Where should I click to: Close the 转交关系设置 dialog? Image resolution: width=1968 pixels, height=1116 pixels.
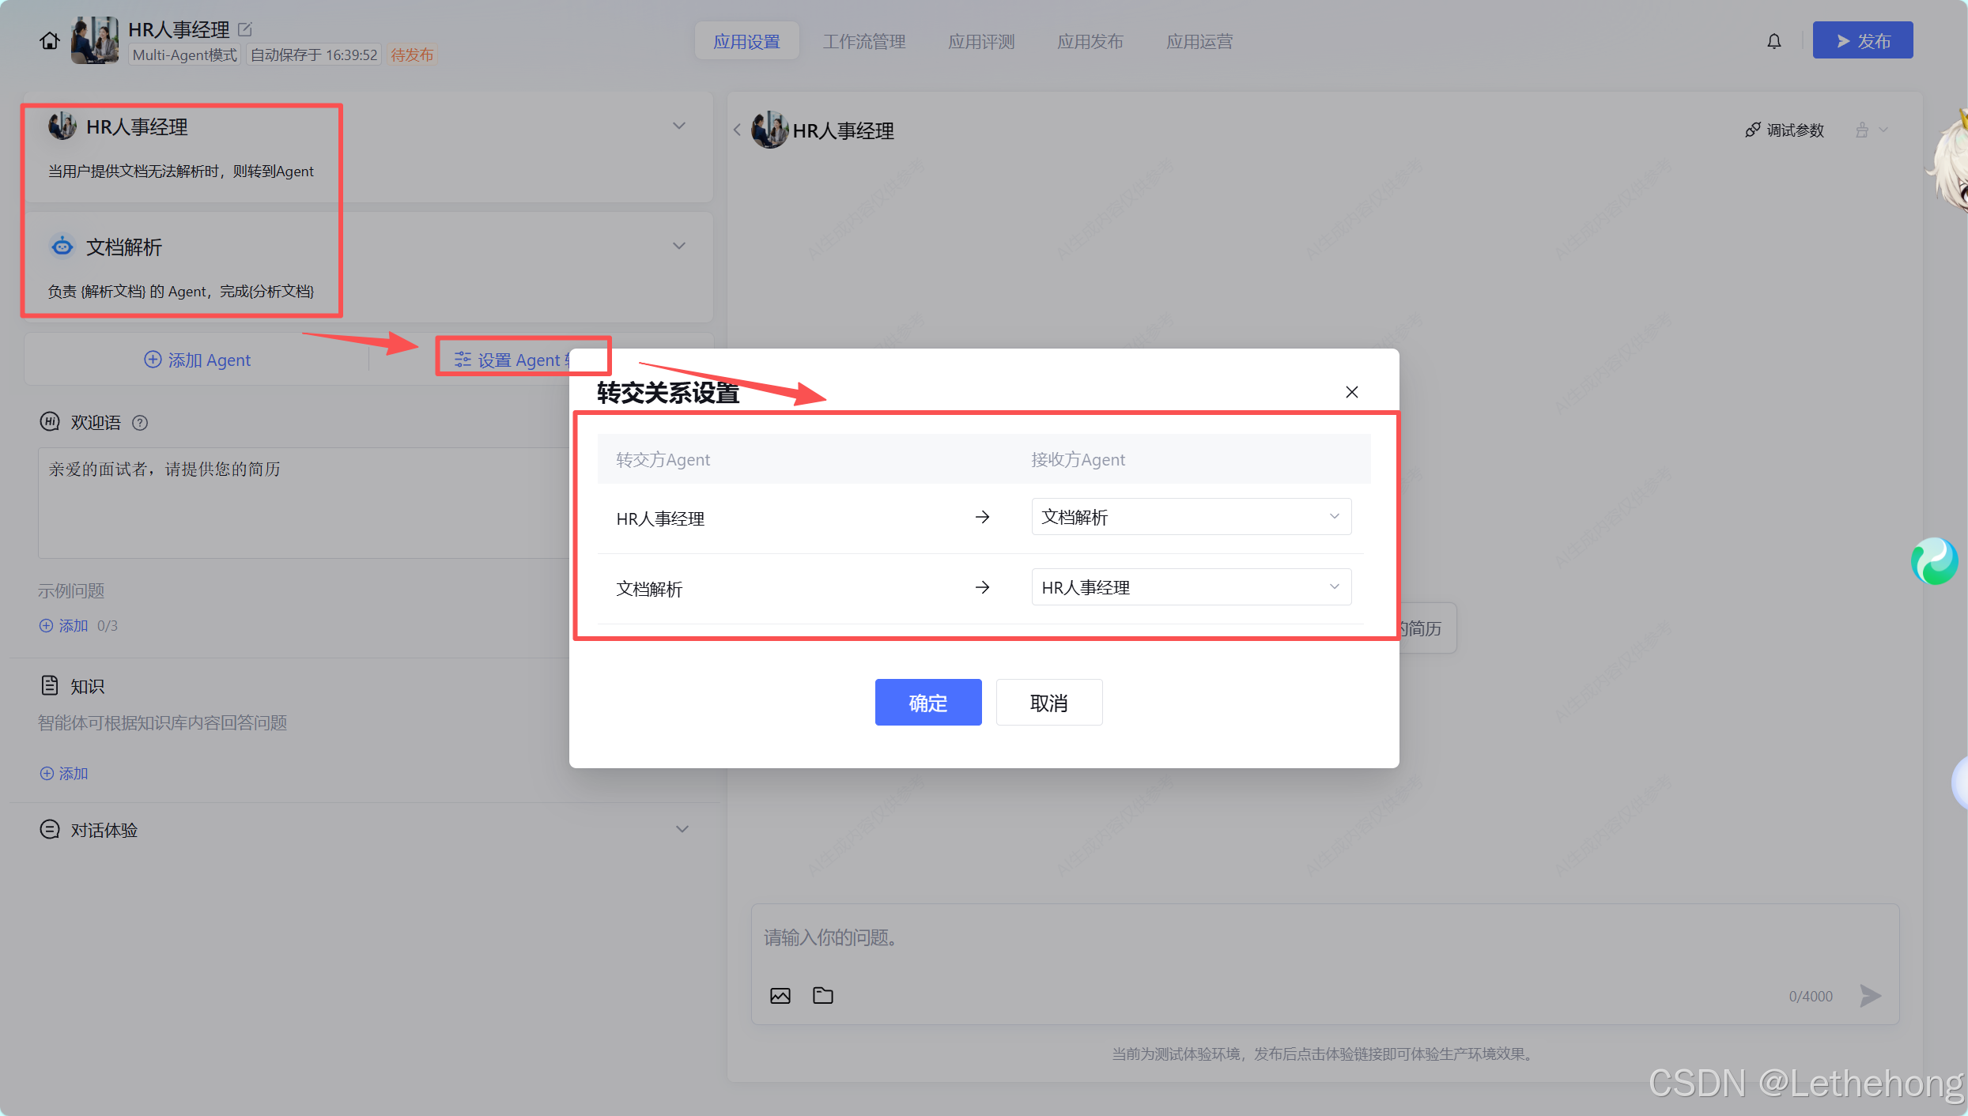coord(1351,392)
